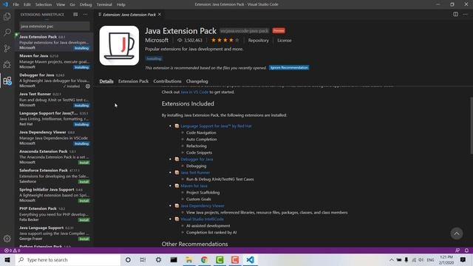Viewport: 473px width, 266px height.
Task: Open the Windows Start menu
Action: [x=7, y=259]
